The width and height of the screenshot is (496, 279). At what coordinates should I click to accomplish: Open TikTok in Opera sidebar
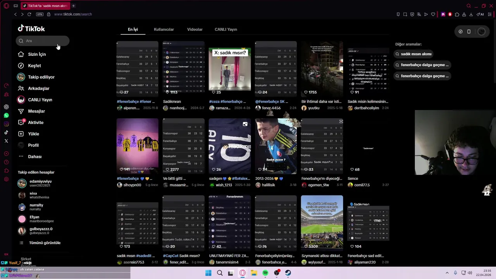coord(6,133)
